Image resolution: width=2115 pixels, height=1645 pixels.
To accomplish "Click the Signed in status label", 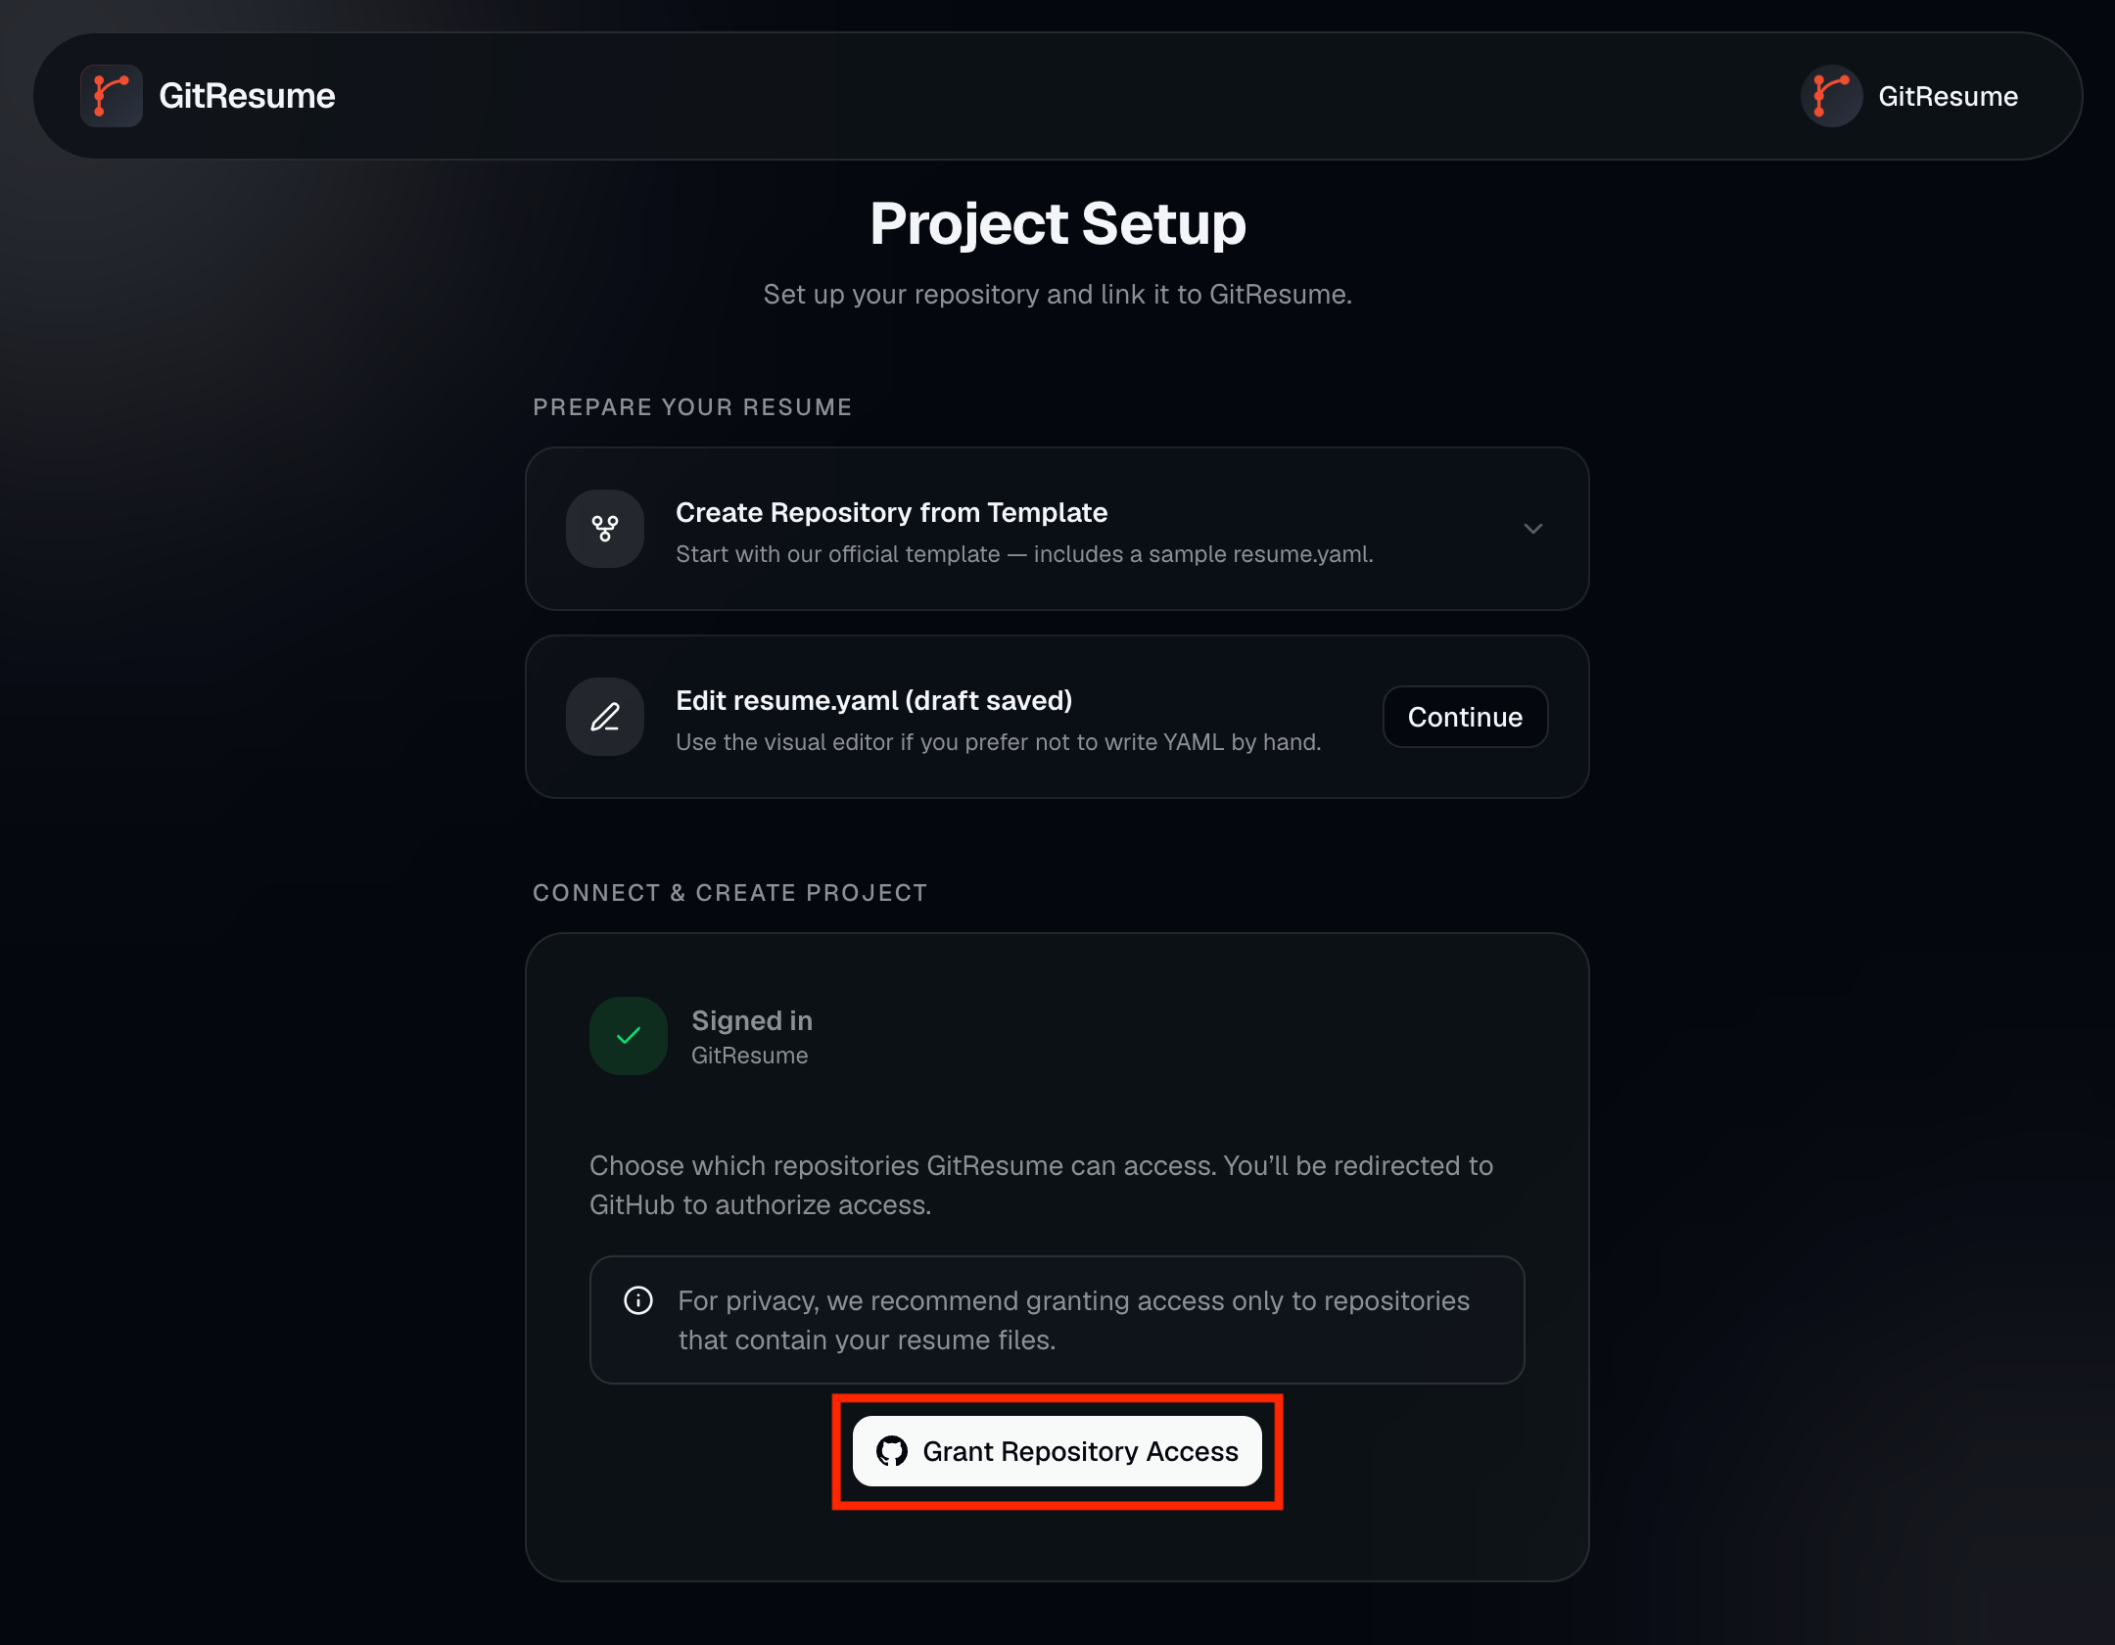I will [x=752, y=1020].
